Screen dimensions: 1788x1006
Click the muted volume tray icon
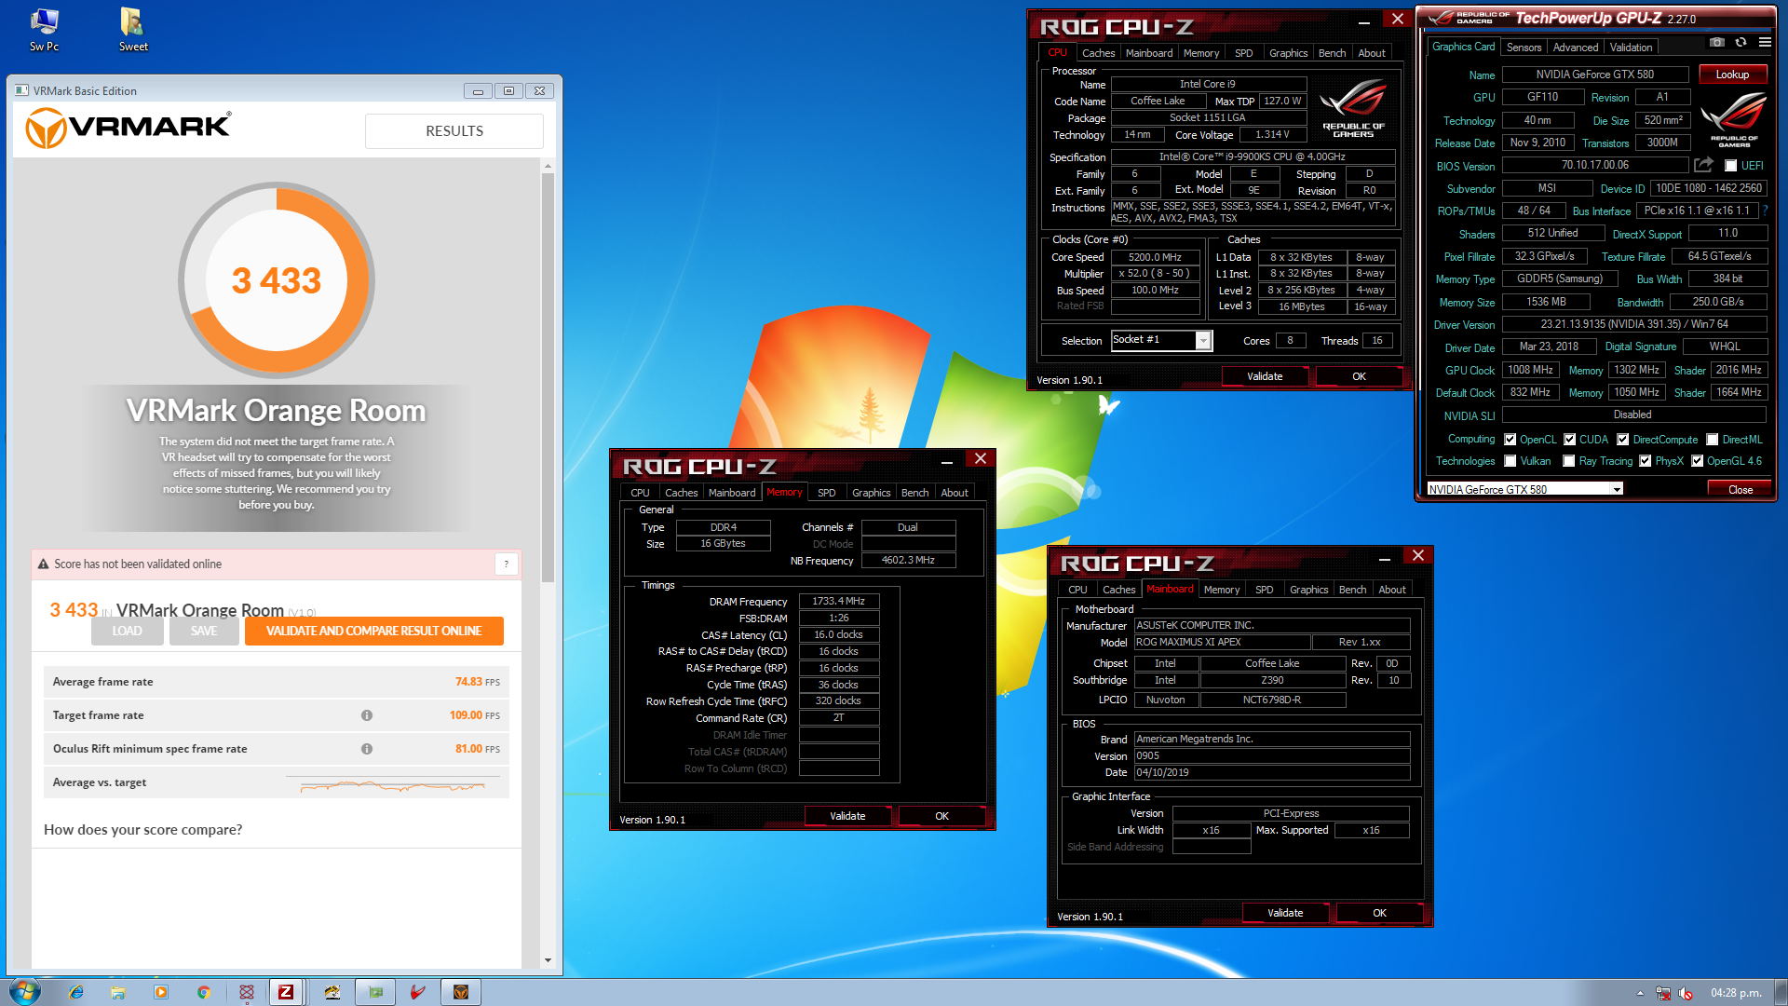1686,993
